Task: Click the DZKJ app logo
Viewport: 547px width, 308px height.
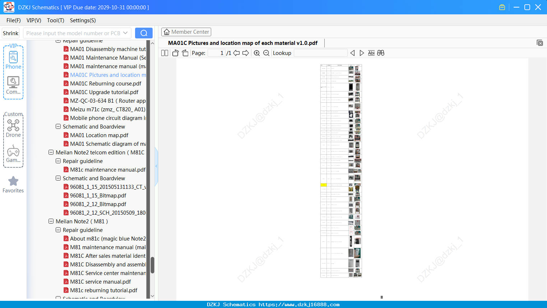Action: click(9, 7)
